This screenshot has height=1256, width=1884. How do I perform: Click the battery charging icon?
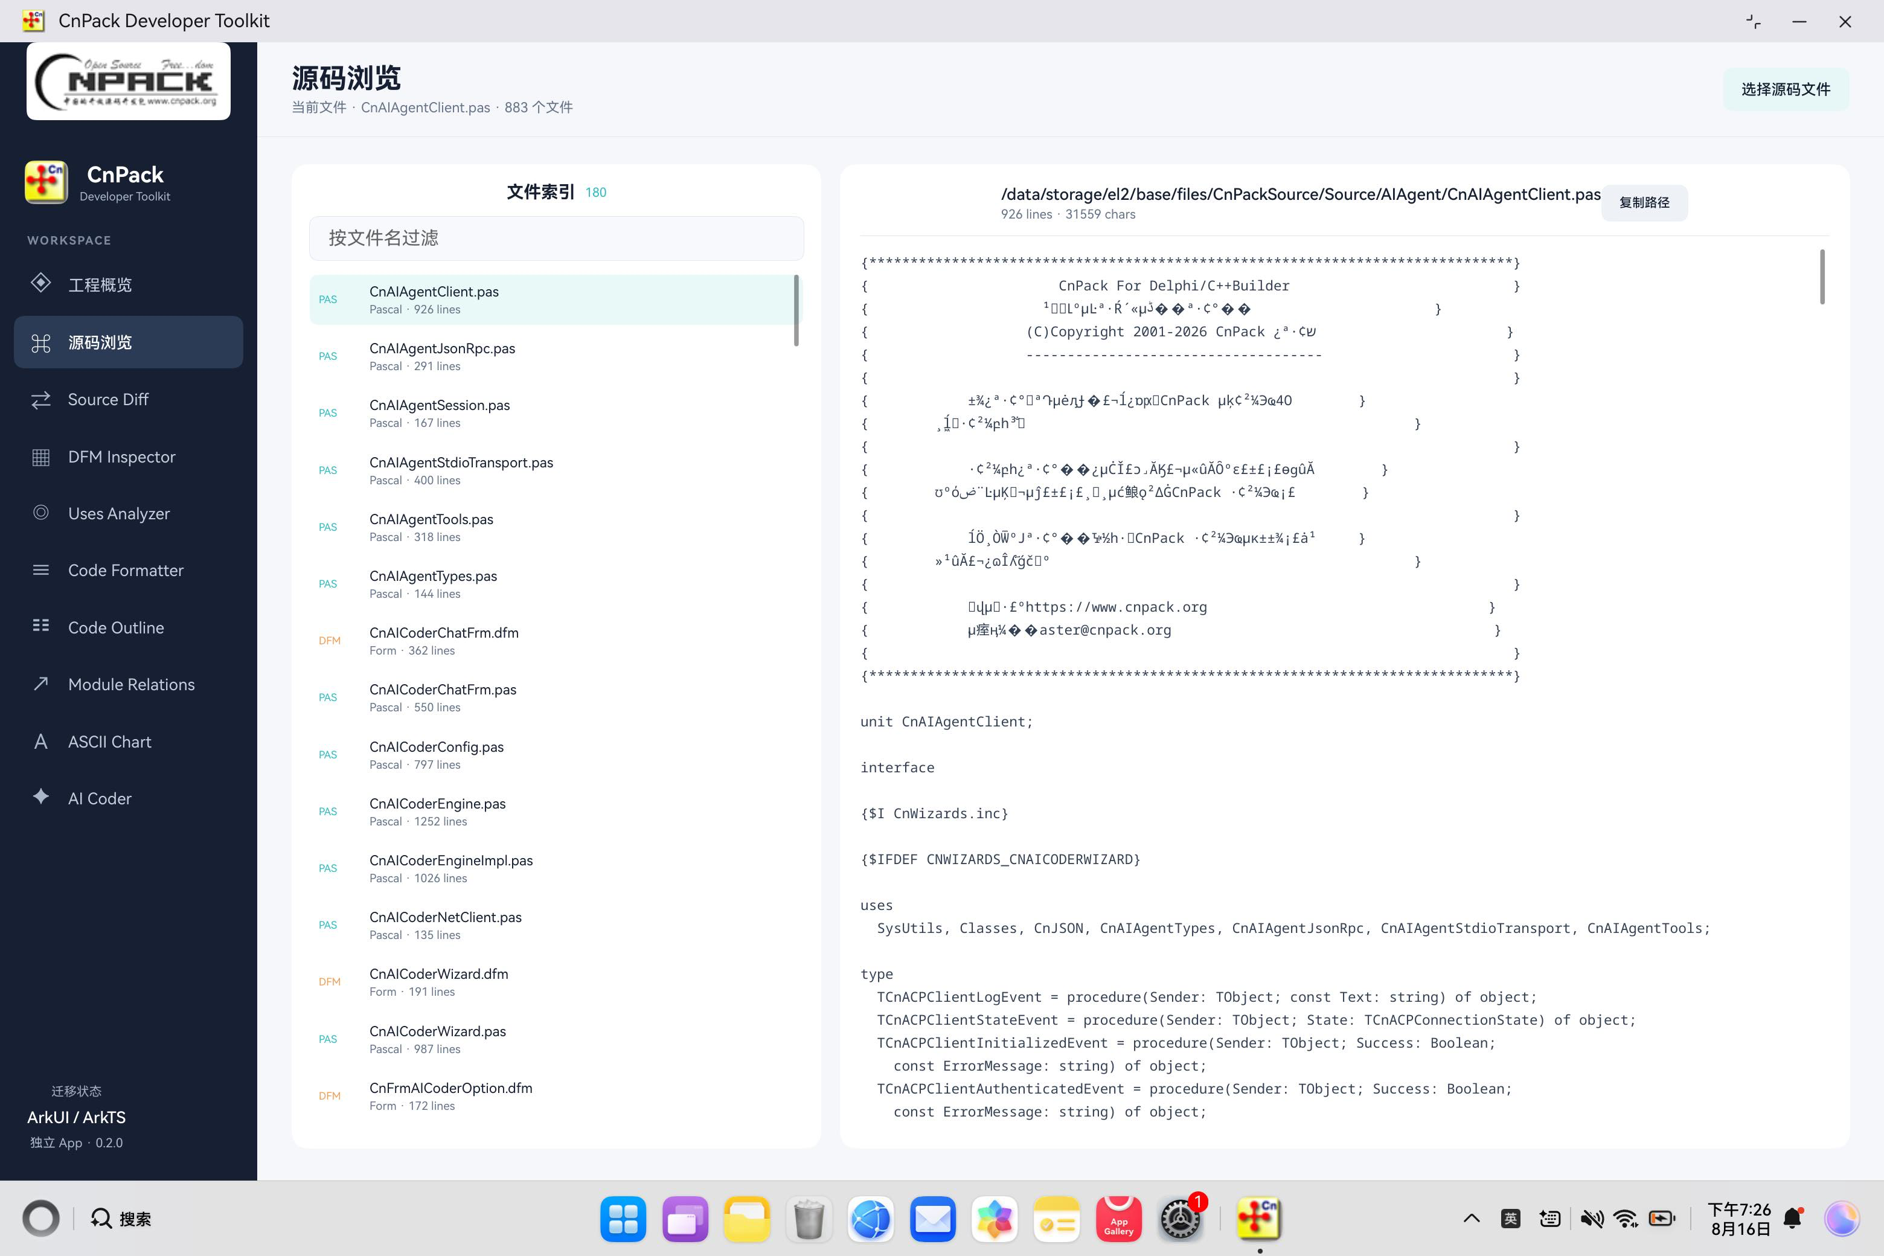[1662, 1219]
